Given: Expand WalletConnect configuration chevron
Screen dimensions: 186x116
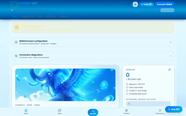Looking at the screenshot, I should point(171,42).
